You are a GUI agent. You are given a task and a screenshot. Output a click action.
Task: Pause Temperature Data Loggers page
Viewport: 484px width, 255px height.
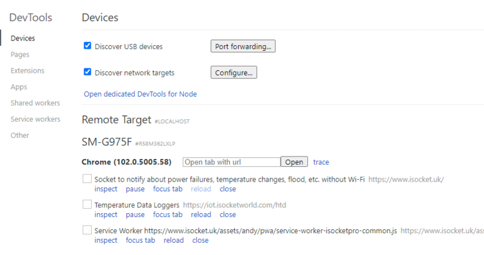point(136,214)
